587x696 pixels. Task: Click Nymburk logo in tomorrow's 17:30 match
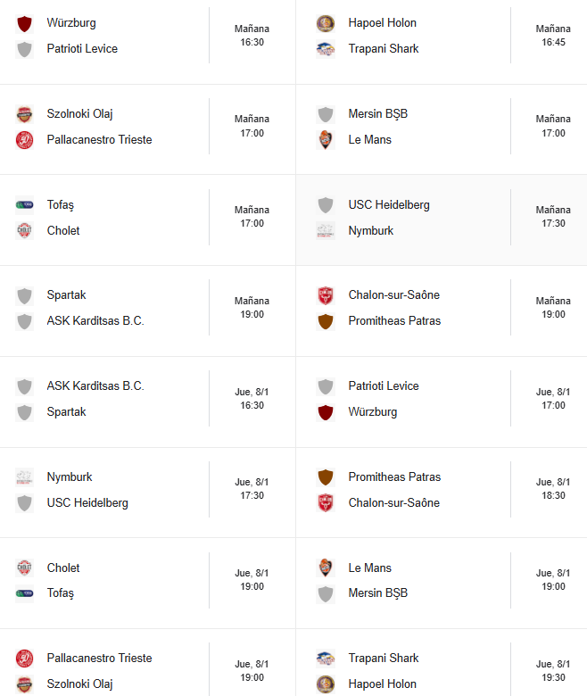pyautogui.click(x=326, y=231)
